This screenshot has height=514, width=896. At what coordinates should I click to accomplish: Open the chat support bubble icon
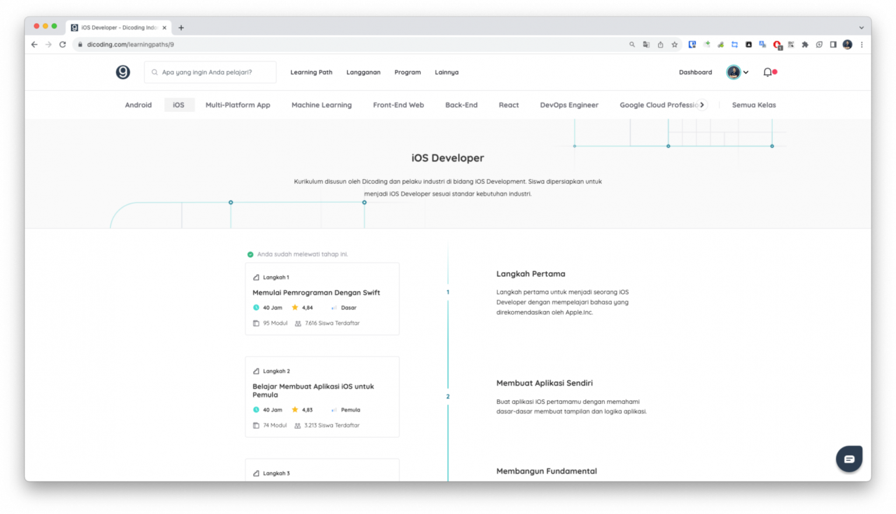click(849, 459)
